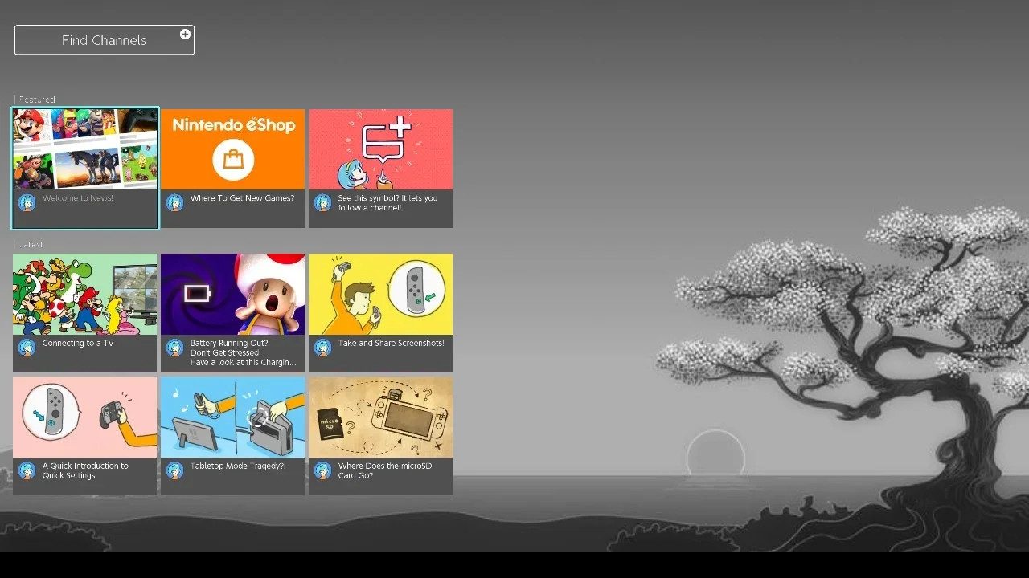This screenshot has width=1029, height=578.
Task: Click the follow plus symbol on pink tile
Action: tap(387, 141)
